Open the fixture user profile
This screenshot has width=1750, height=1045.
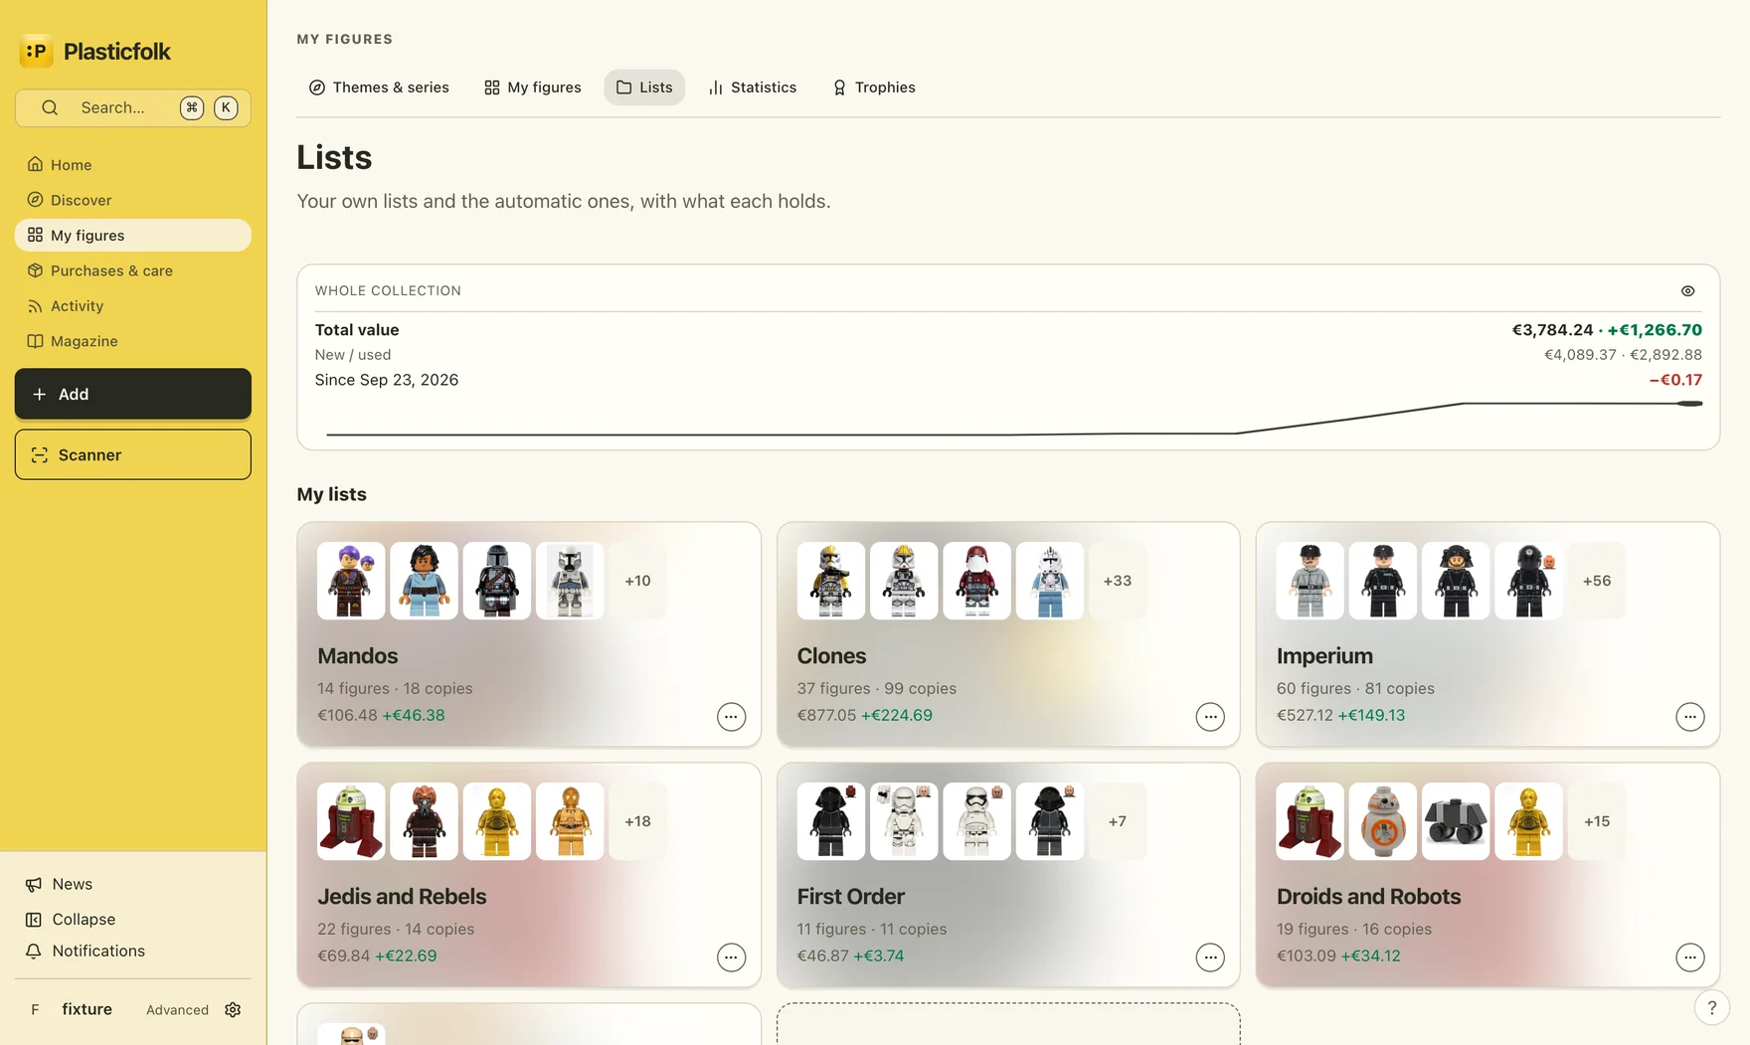pos(72,1009)
